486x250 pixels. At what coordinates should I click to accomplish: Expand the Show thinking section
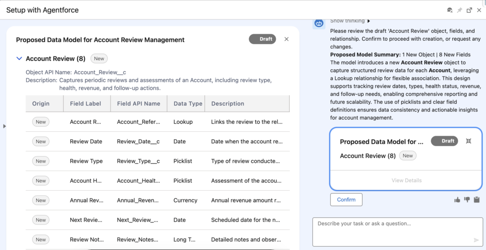[x=350, y=21]
